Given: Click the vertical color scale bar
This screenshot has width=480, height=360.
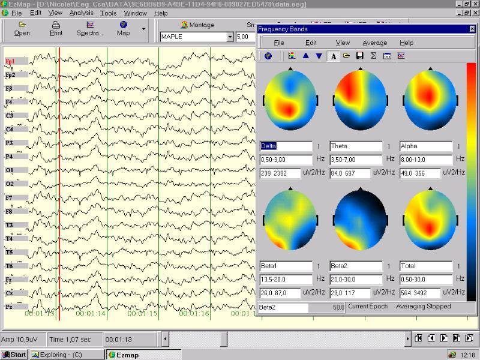Looking at the screenshot, I should click(x=471, y=180).
